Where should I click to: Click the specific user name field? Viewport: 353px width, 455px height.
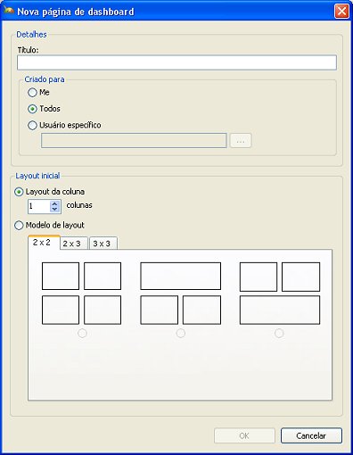pos(134,141)
